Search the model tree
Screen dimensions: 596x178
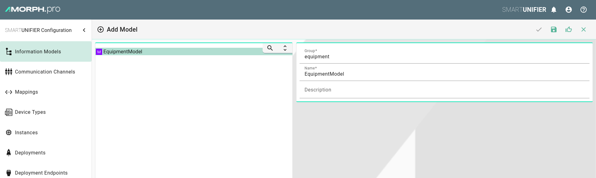(270, 48)
